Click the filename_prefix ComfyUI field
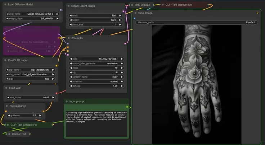Viewport: 265px width, 145px height. [197, 22]
